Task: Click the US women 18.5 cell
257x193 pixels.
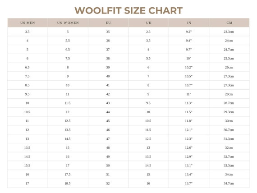Action: 68,184
